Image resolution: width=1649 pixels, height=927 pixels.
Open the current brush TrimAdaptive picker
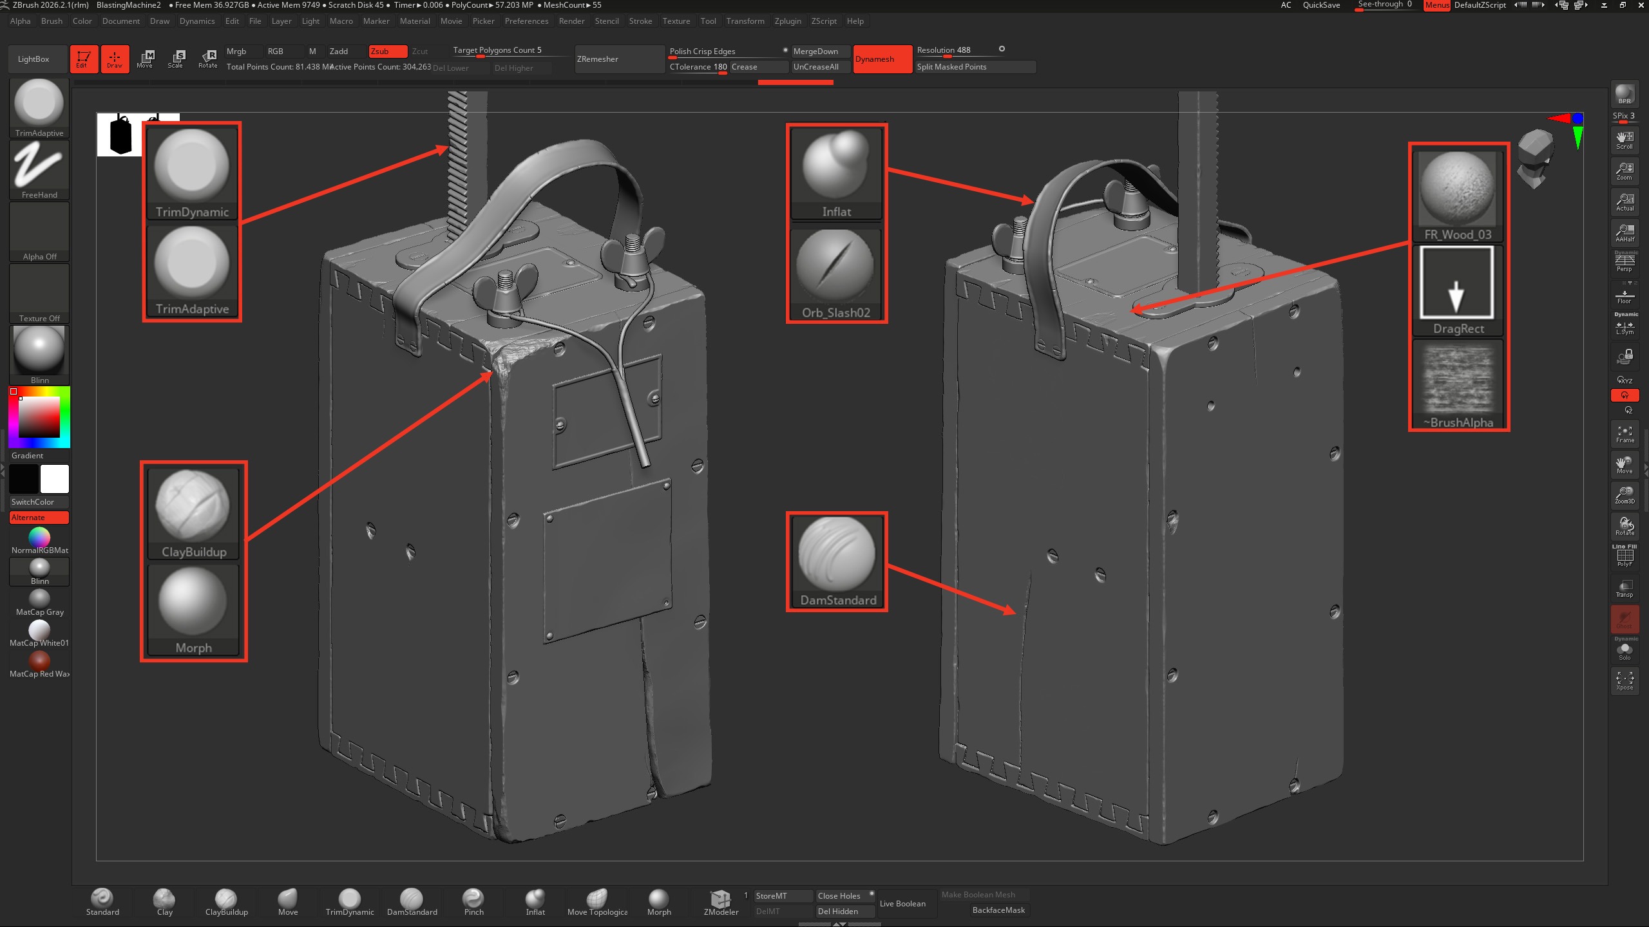point(39,108)
